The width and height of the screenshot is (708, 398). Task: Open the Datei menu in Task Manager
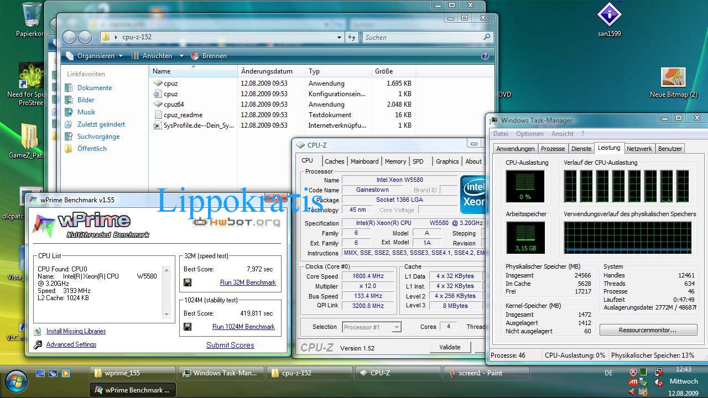point(501,134)
